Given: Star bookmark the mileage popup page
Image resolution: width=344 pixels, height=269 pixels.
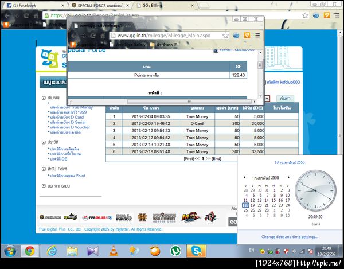Looking at the screenshot, I should (225, 36).
